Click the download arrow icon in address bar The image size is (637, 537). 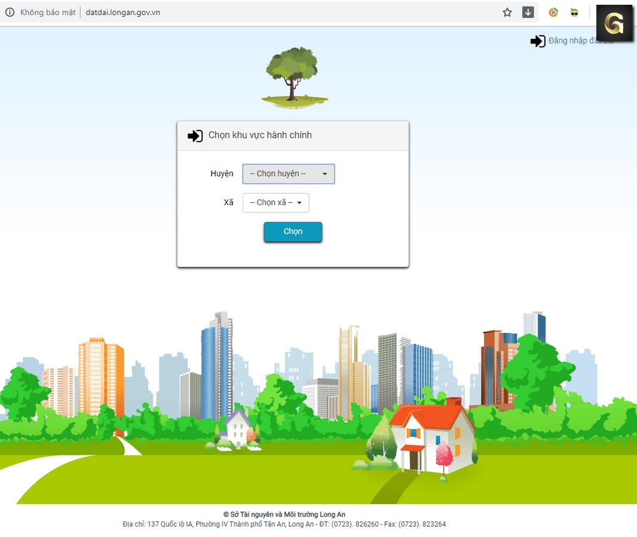[x=528, y=12]
